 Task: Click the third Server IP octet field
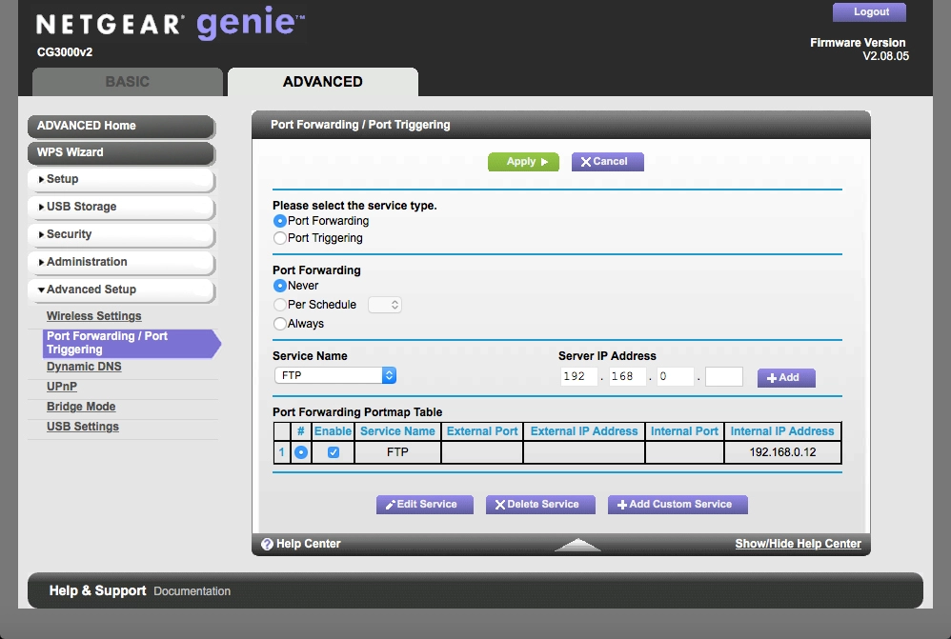click(x=676, y=376)
